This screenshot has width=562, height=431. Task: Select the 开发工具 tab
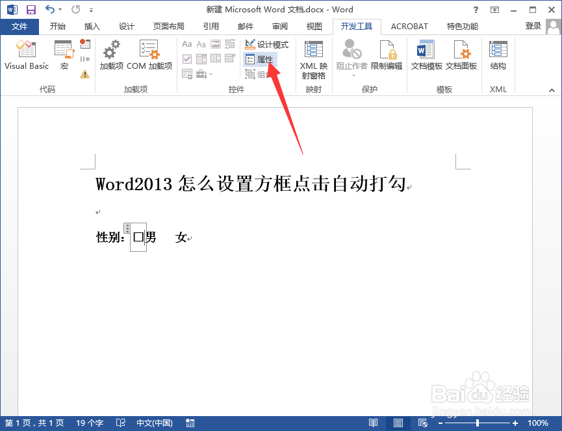(x=357, y=27)
